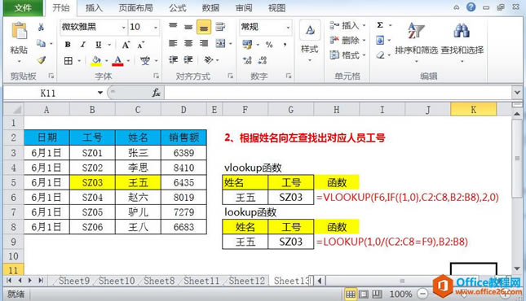
Task: Click the phonetic guide 文 icon
Action: pos(145,60)
